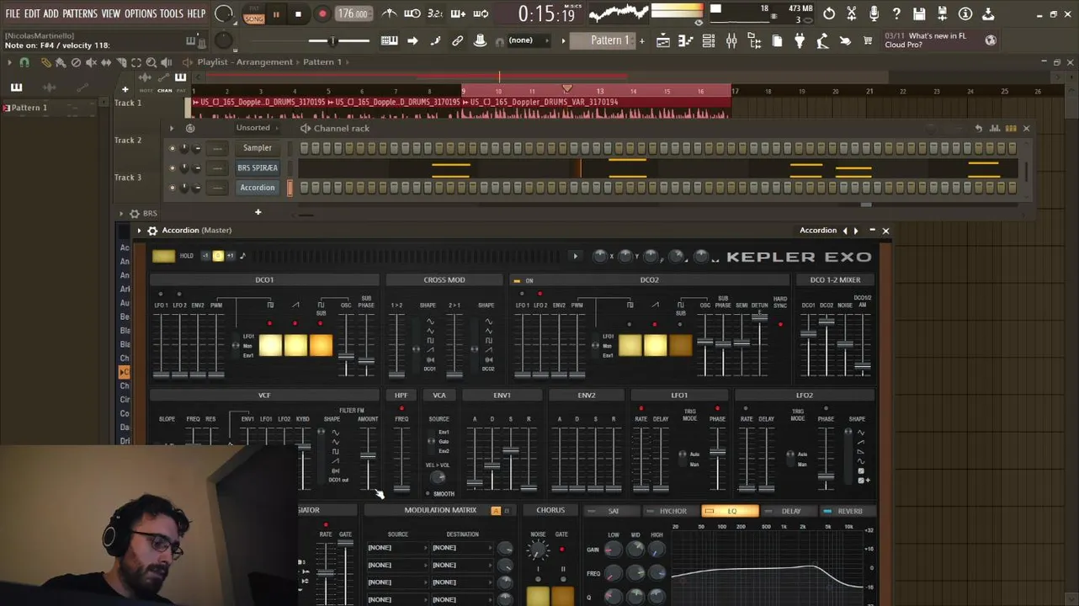Click the typing keyboard to piano icon
Image resolution: width=1079 pixels, height=606 pixels.
pyautogui.click(x=389, y=40)
